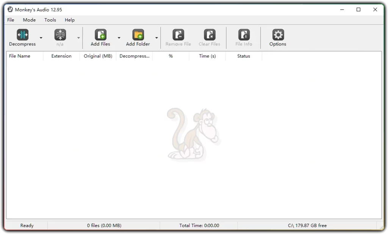Screen dimensions: 388x234
Task: Click the Ready status bar text
Action: 27,225
